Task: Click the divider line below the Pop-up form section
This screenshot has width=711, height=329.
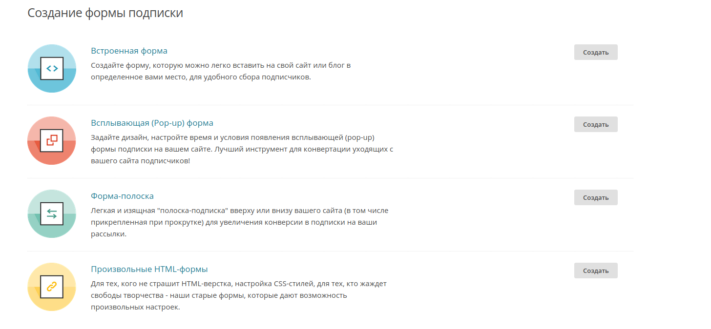Action: click(x=330, y=178)
